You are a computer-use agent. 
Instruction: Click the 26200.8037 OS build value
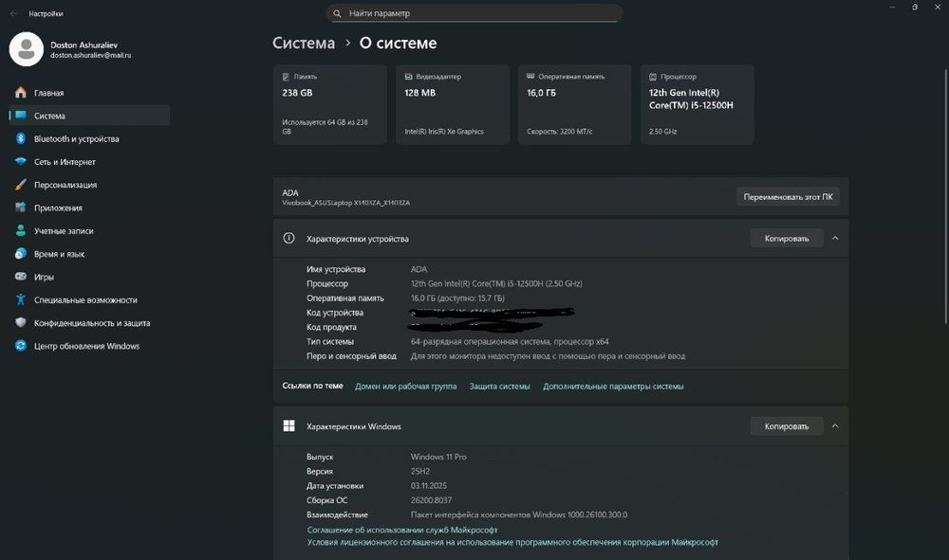[x=431, y=500]
